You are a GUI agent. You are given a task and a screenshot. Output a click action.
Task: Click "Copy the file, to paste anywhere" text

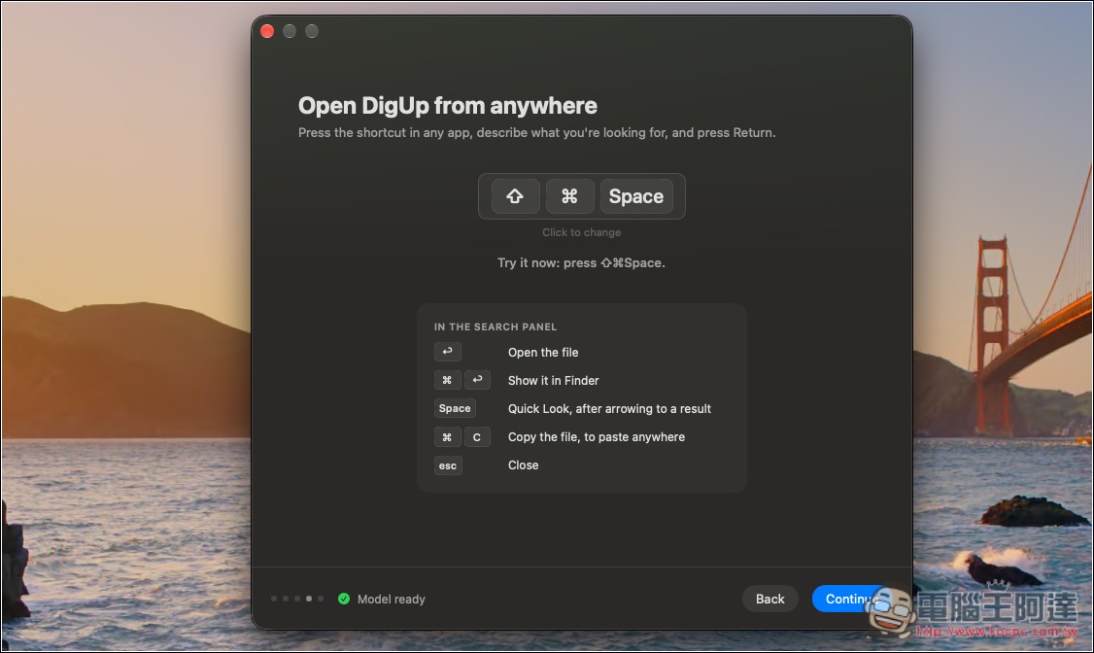click(x=597, y=436)
